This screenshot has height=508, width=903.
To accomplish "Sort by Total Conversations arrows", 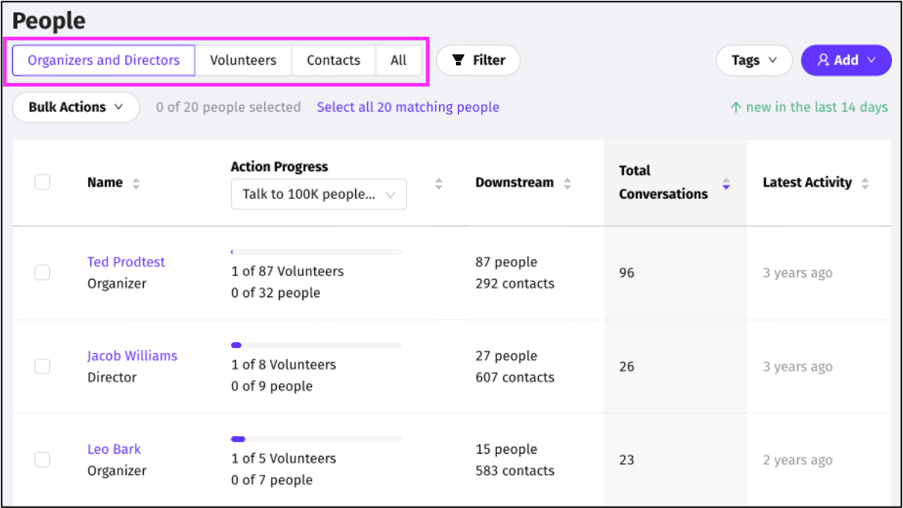I will (726, 184).
